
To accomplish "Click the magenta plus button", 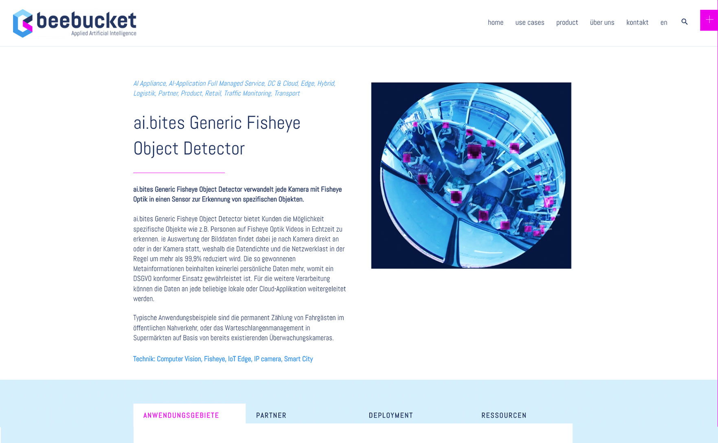I will 709,20.
